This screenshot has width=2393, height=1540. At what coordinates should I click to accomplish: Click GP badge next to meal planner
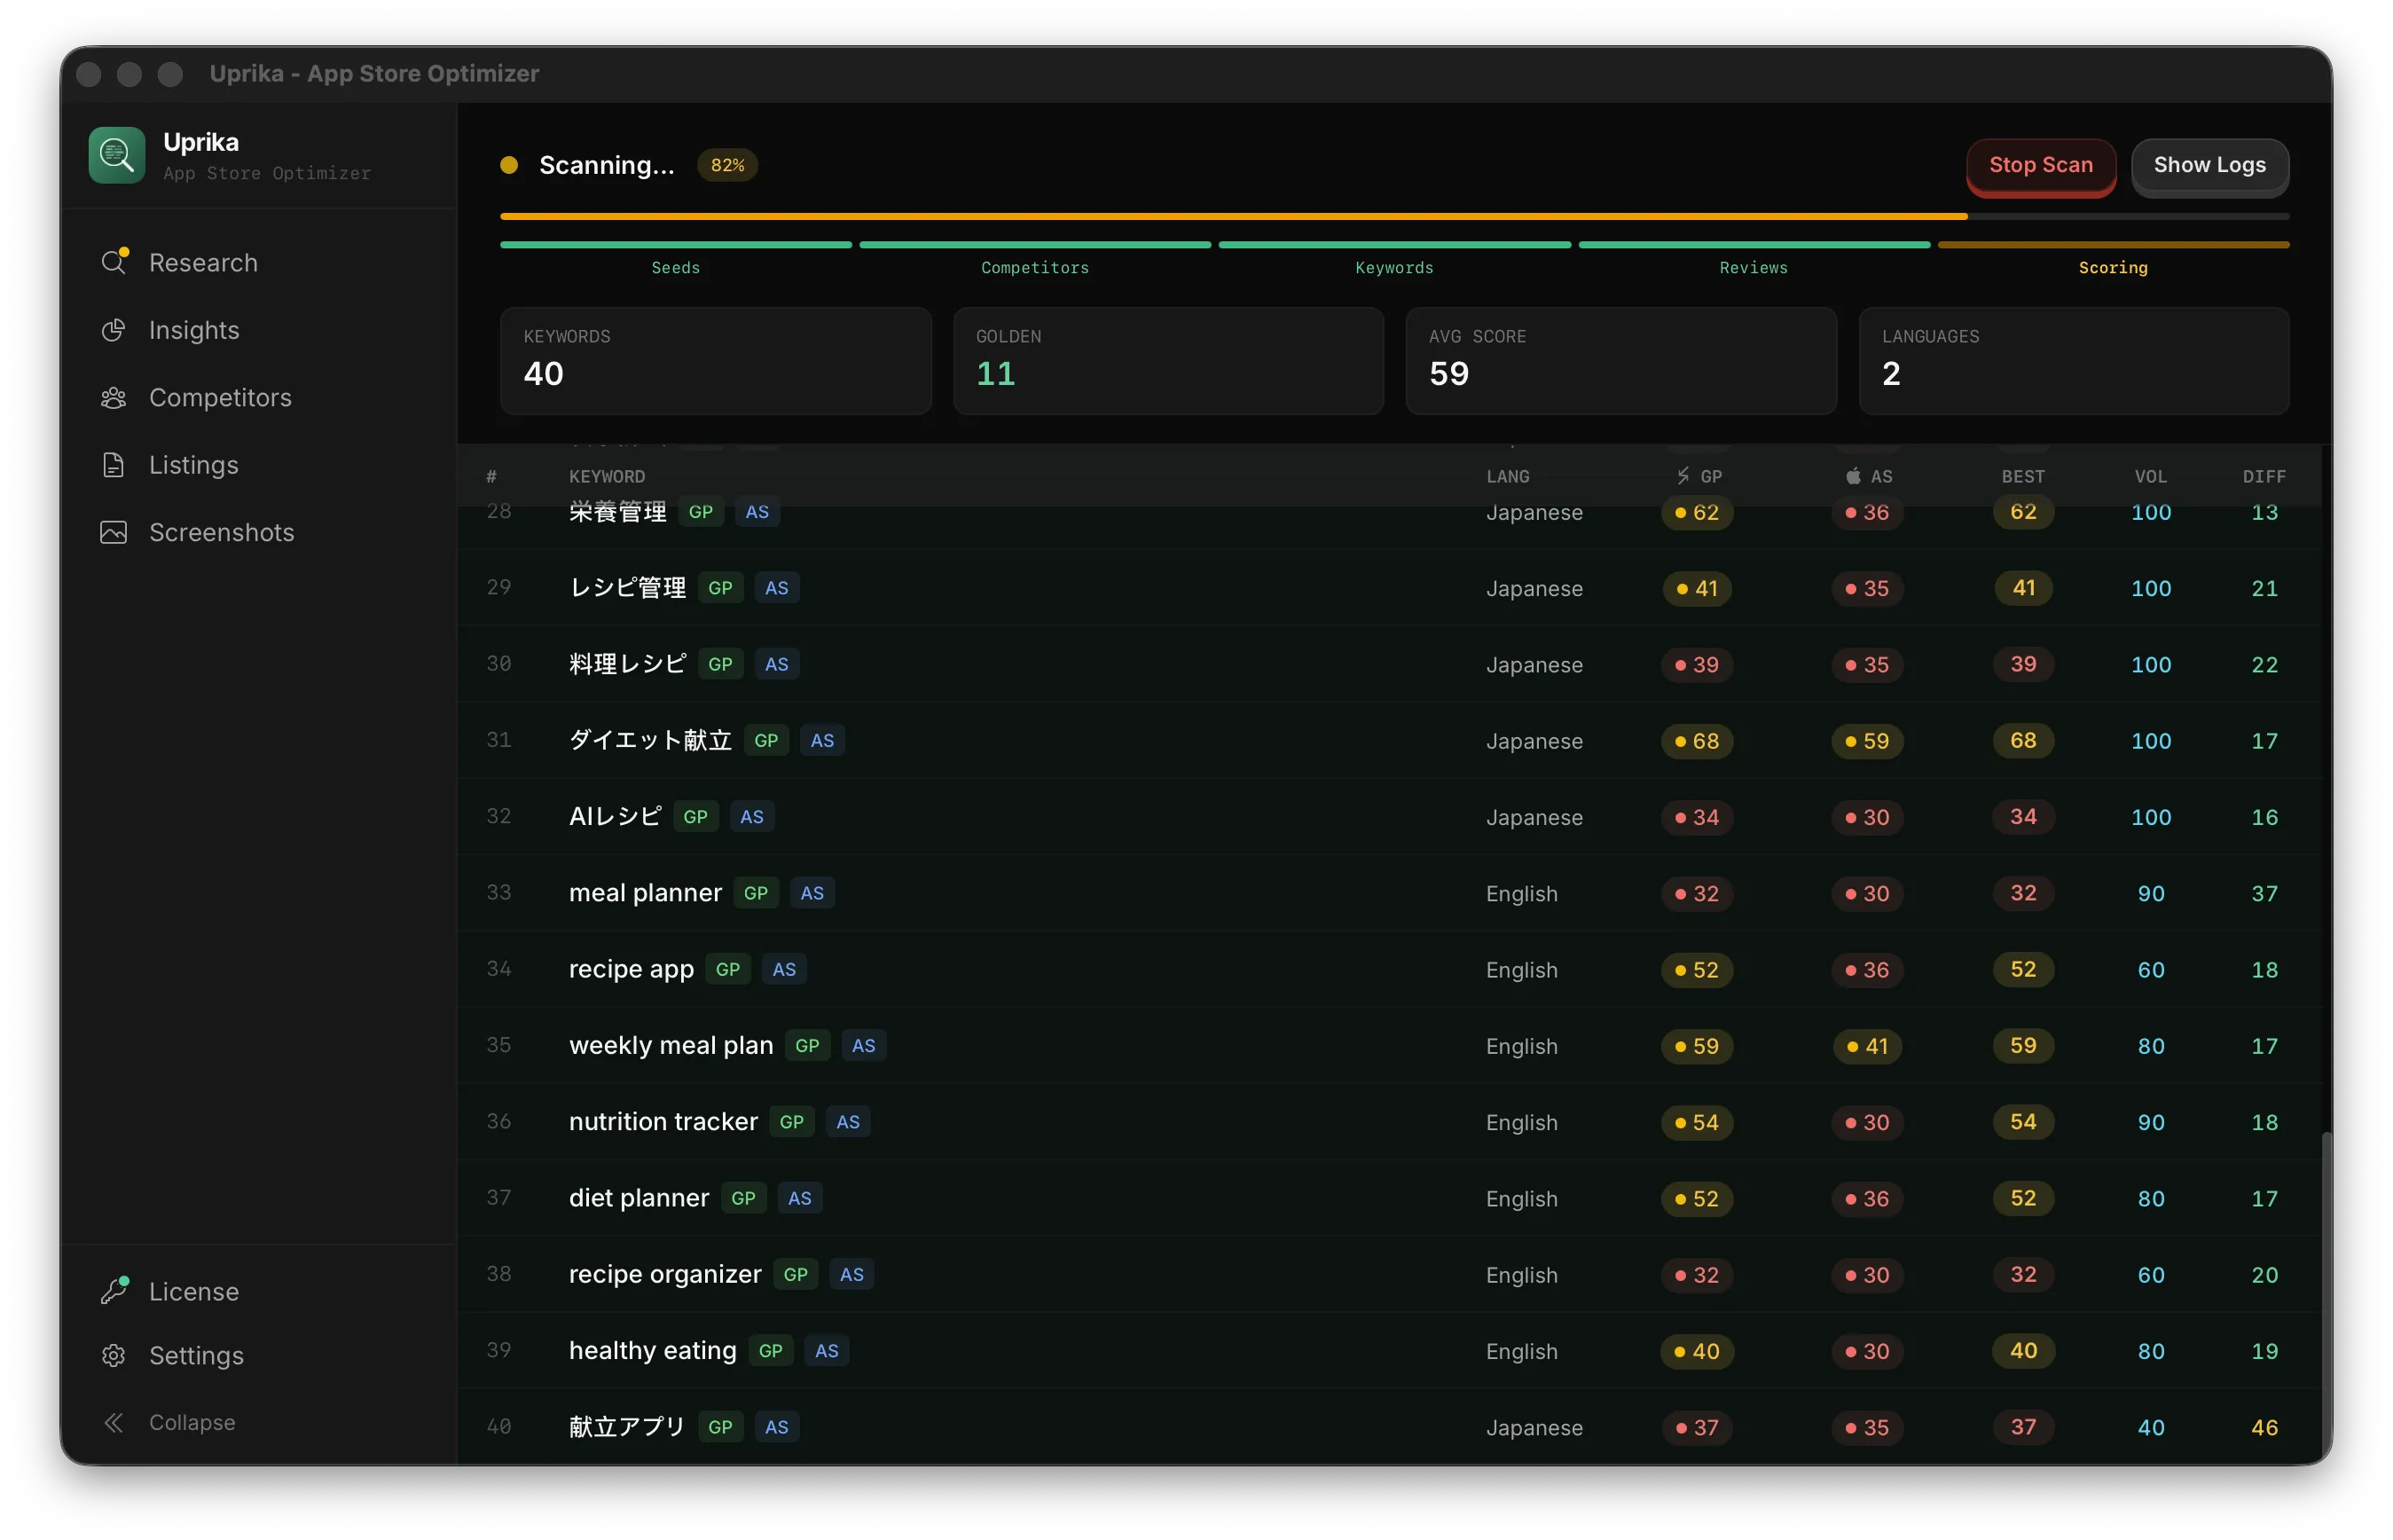pyautogui.click(x=756, y=893)
